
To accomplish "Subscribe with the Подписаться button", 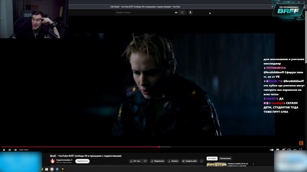I will pos(83,161).
